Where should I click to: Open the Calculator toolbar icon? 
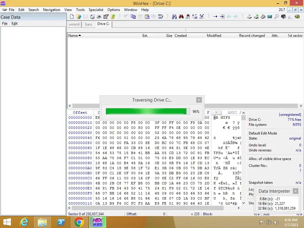(270, 17)
